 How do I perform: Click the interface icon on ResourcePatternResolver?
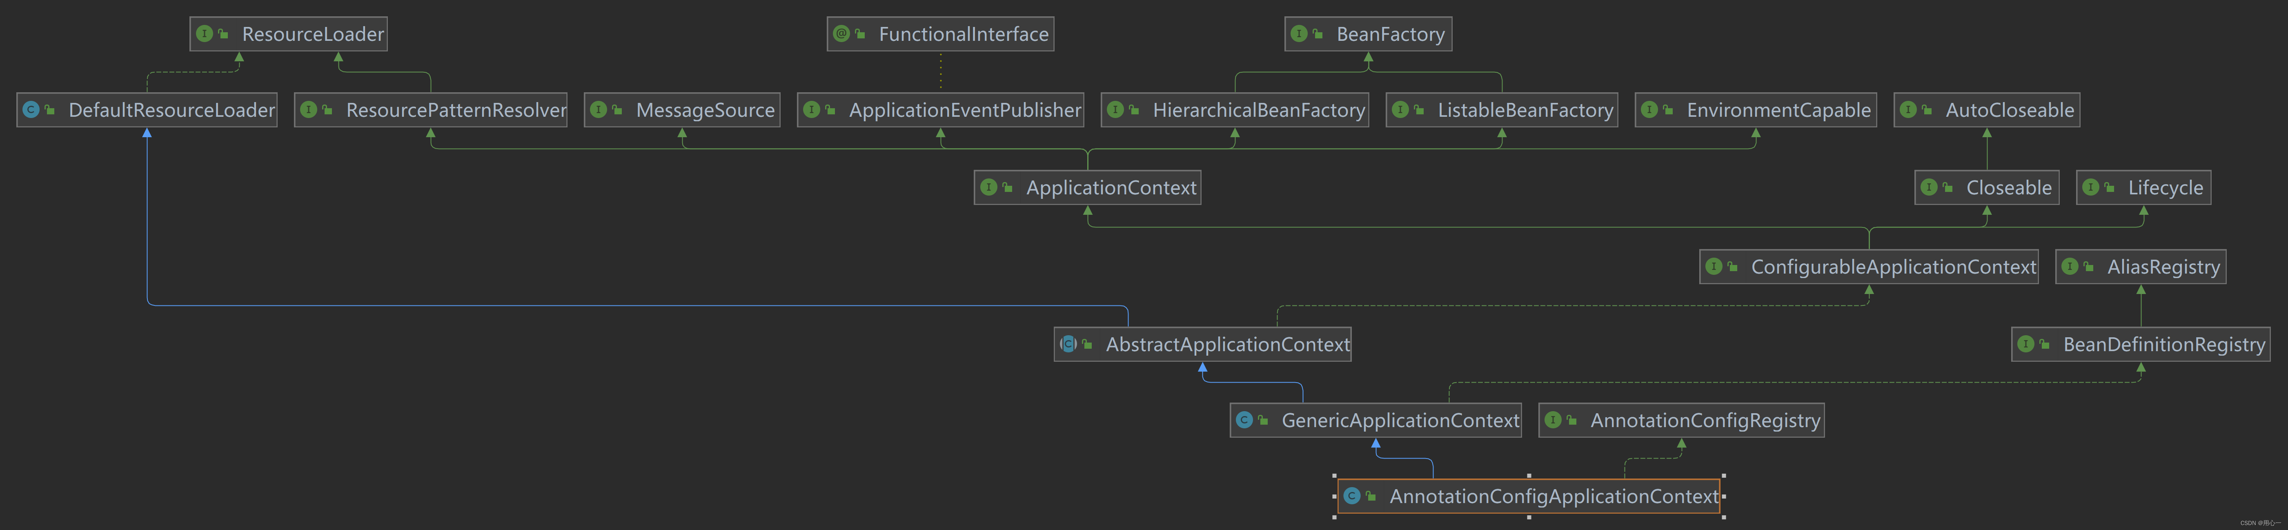(x=309, y=110)
